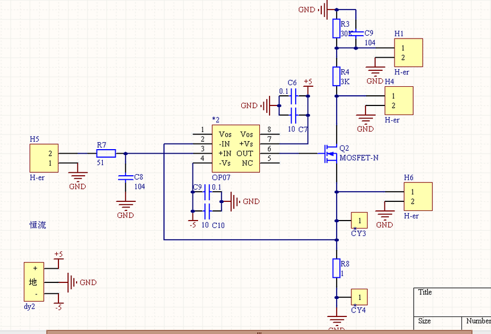Click the OUT pin label on OP07
Screen dimensions: 491x334
tap(245, 154)
